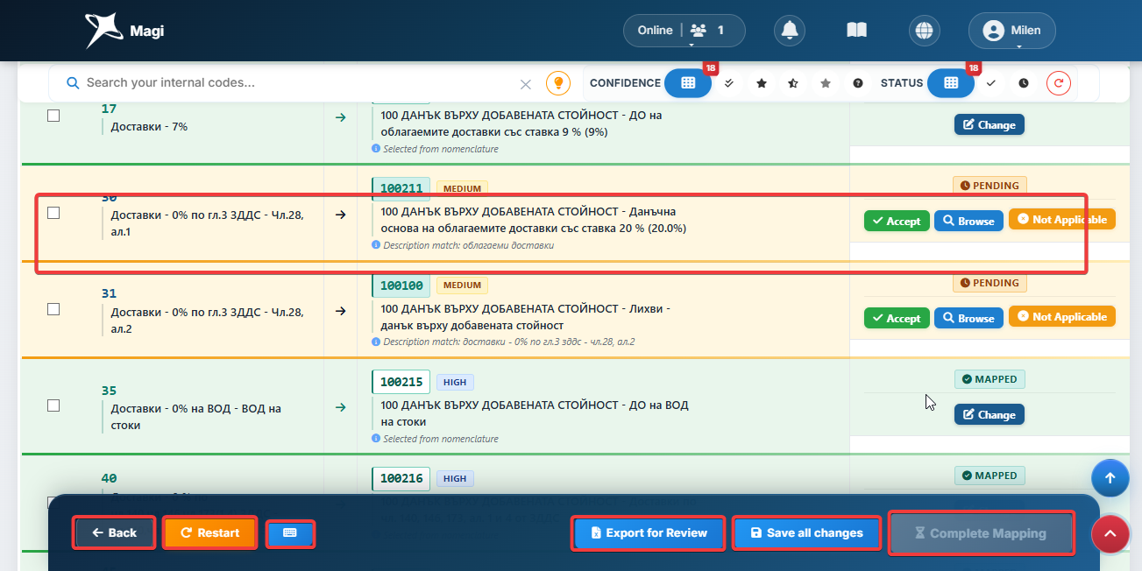
Task: Click code badge 100100
Action: tap(401, 285)
